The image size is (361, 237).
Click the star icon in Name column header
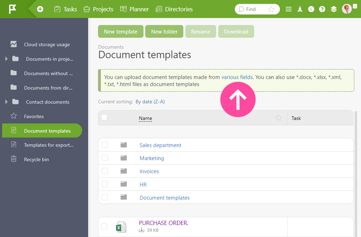(x=279, y=118)
